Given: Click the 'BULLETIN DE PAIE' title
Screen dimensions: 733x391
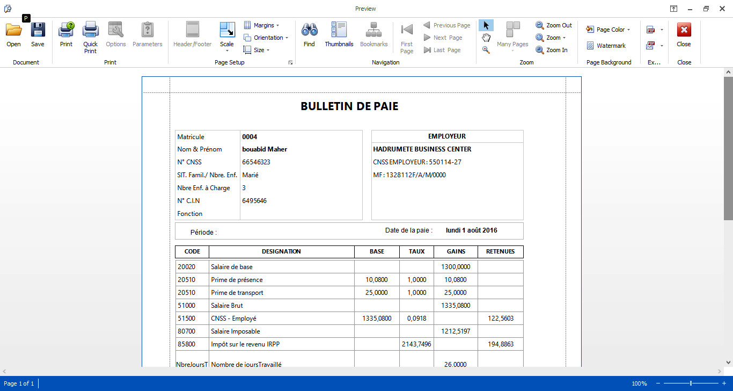Looking at the screenshot, I should 349,106.
